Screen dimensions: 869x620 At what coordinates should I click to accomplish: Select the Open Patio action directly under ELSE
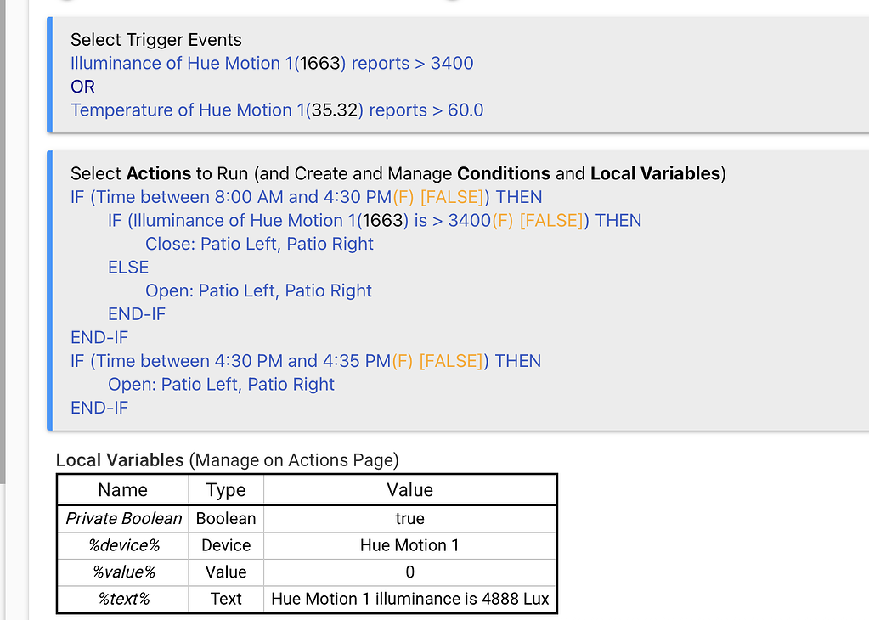258,290
